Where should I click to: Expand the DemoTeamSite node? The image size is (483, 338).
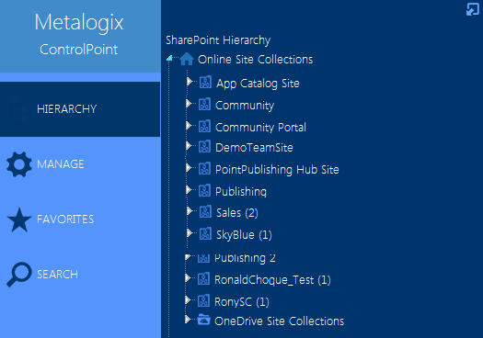click(189, 146)
